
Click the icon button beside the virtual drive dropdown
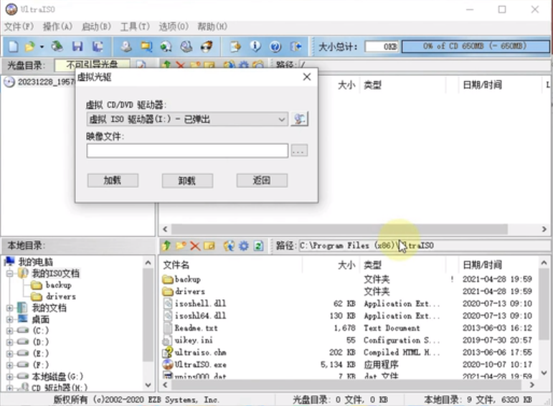click(x=299, y=119)
